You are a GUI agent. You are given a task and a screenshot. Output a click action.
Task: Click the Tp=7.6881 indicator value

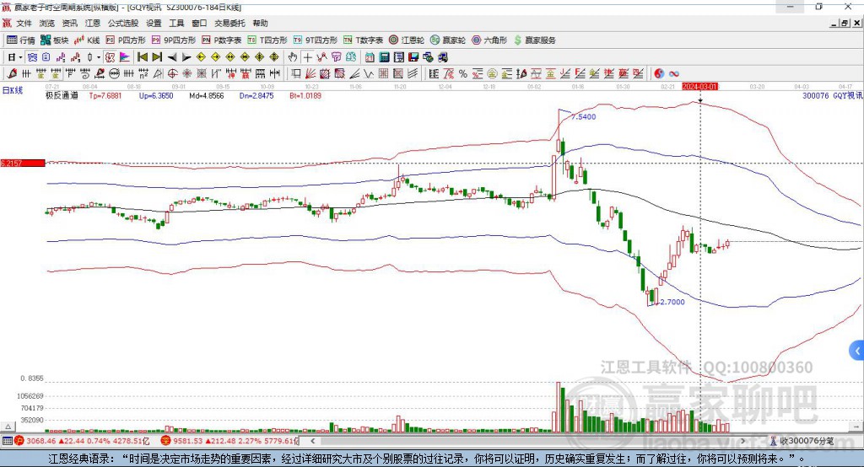click(x=105, y=95)
